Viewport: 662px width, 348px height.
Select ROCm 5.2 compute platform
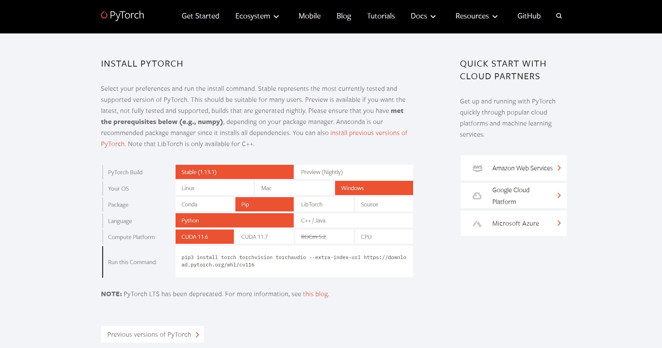click(324, 237)
